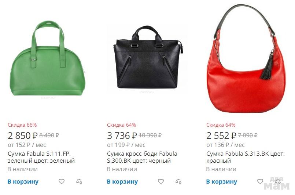Favorite the black cross-body bag heart icon
The image size is (295, 195).
161,181
